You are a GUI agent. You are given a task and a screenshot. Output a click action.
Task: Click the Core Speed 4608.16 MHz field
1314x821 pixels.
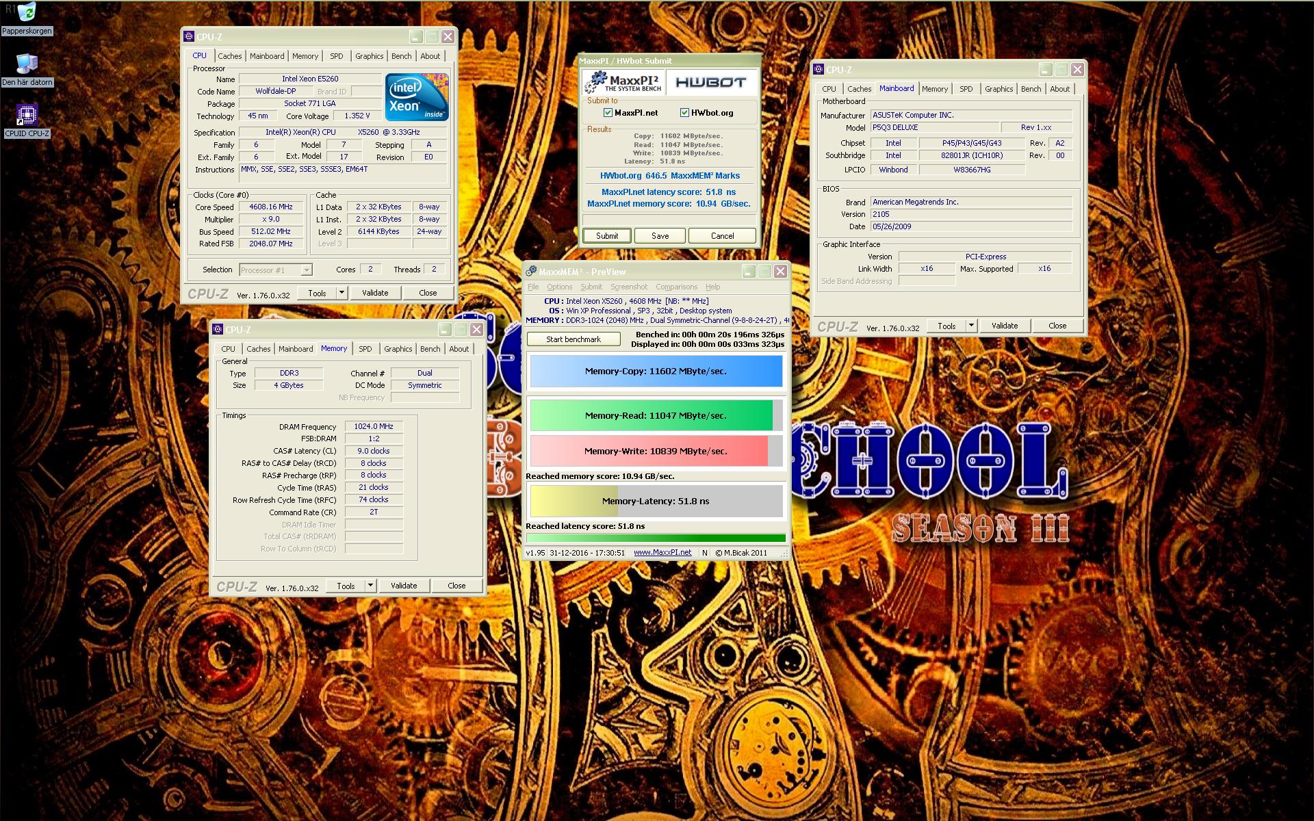pyautogui.click(x=271, y=207)
